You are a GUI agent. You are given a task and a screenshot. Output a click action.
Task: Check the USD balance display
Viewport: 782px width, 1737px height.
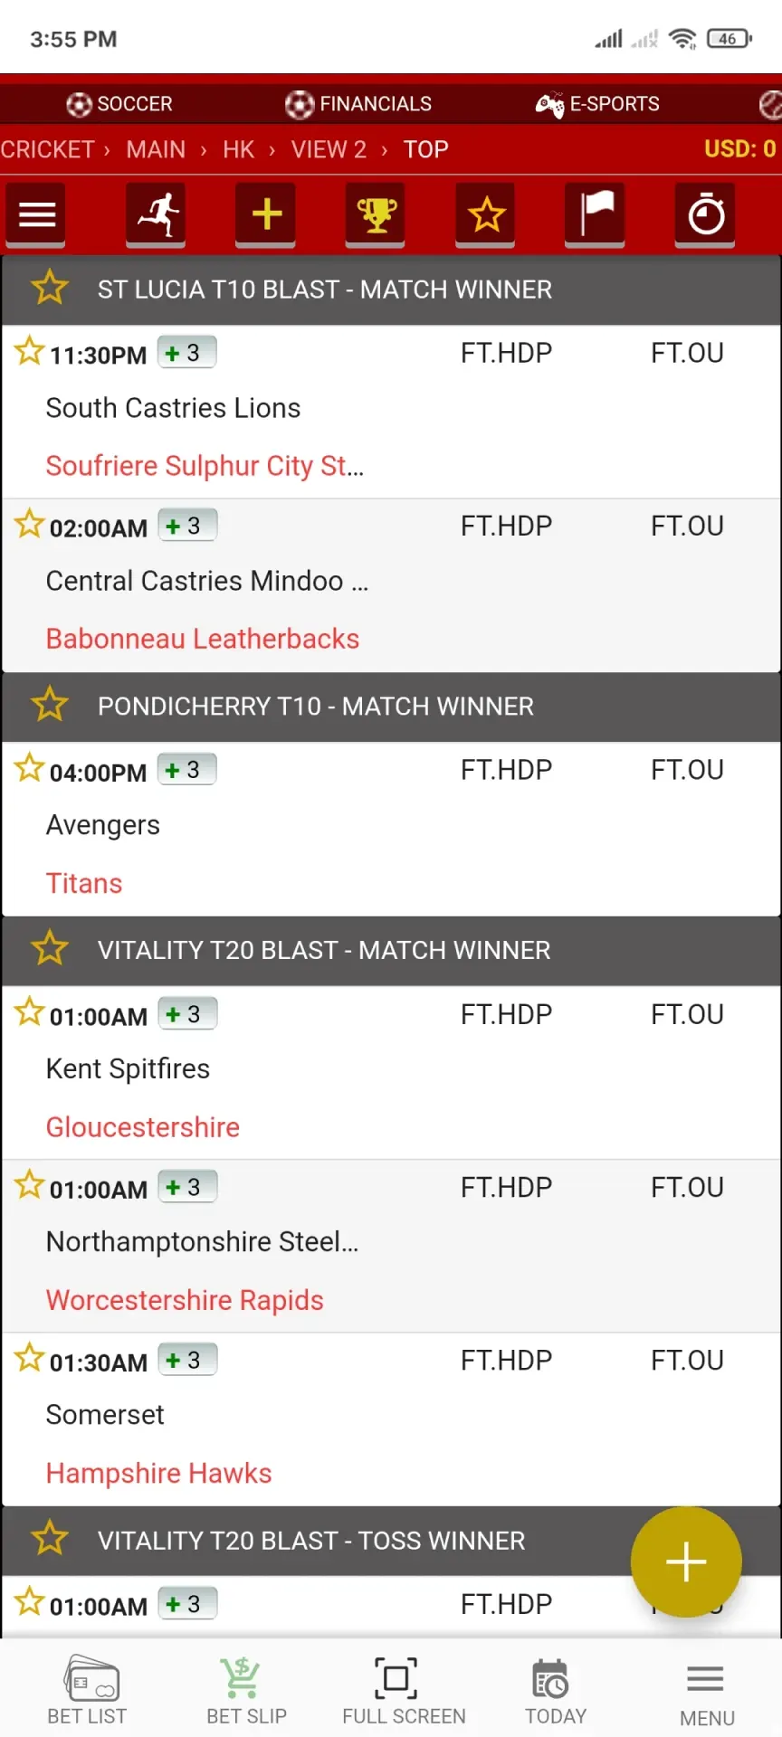(740, 149)
